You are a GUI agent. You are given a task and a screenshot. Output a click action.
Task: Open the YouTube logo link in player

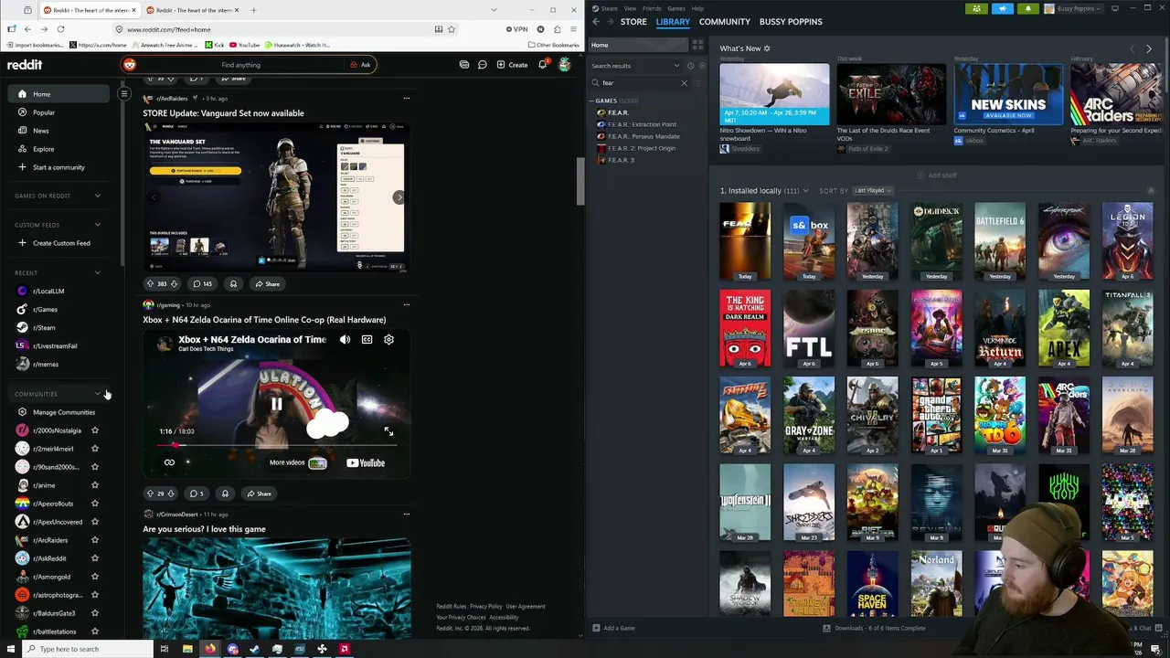coord(366,462)
